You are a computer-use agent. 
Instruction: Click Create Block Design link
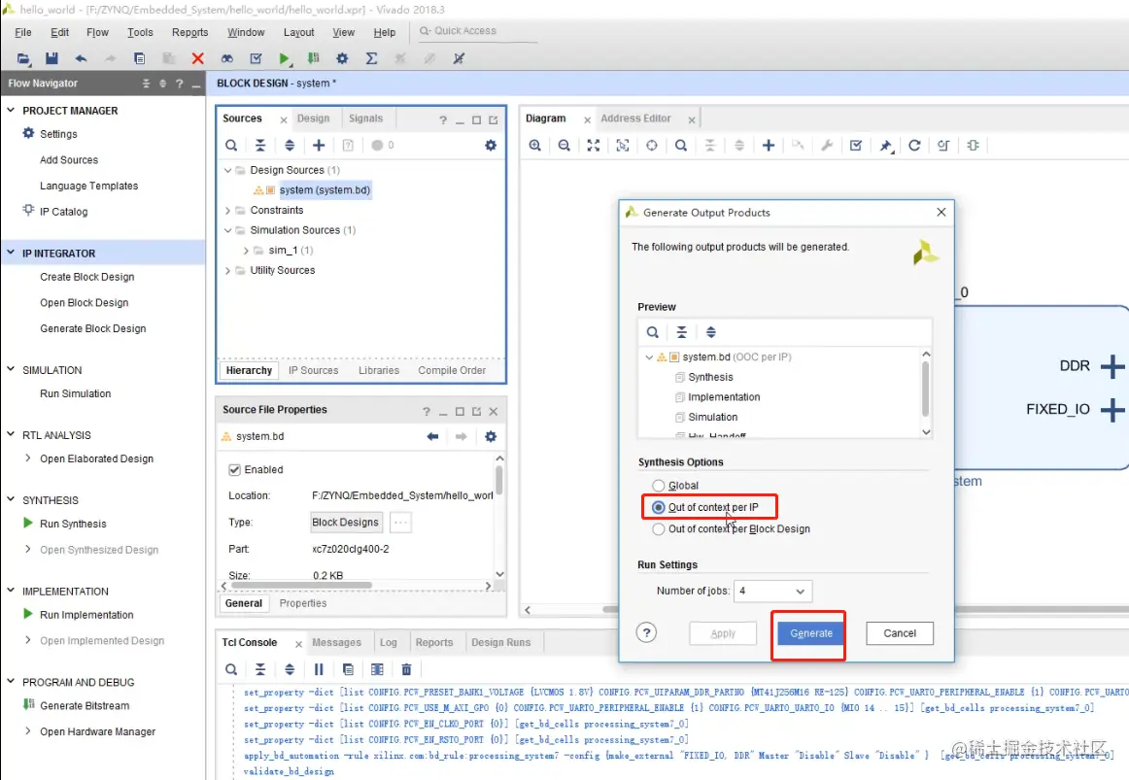click(x=87, y=277)
